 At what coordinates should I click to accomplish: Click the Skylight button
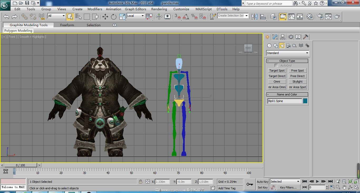pos(298,82)
